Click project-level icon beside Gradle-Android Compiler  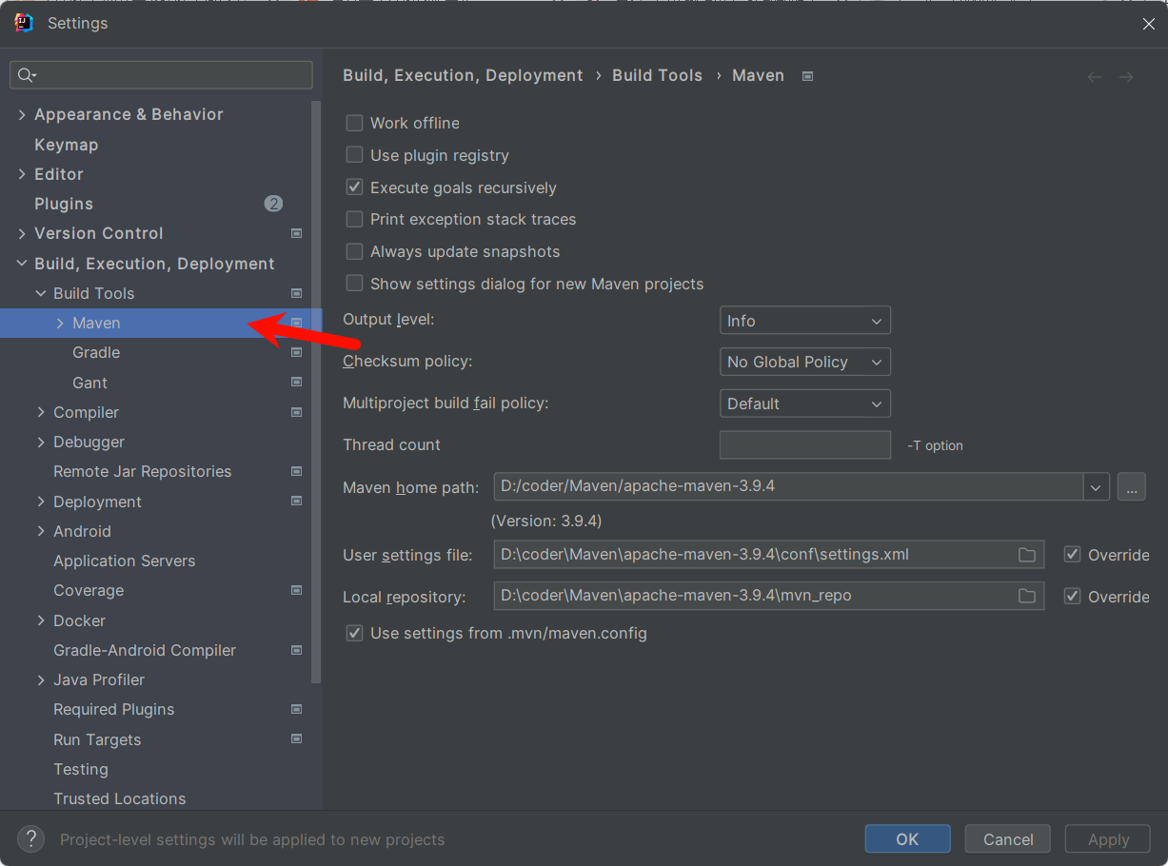point(296,650)
